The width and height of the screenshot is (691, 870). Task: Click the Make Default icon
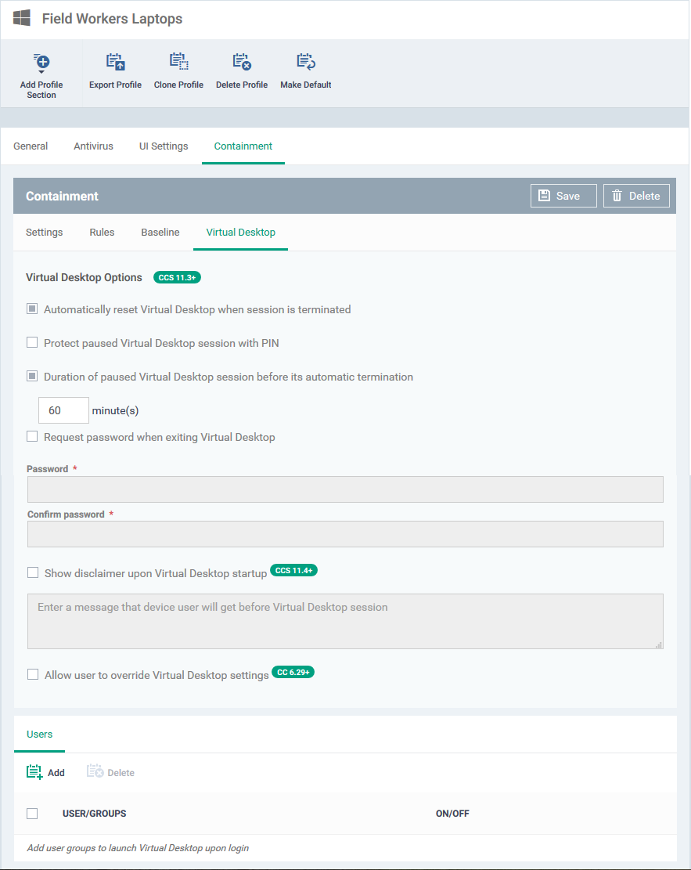coord(305,62)
